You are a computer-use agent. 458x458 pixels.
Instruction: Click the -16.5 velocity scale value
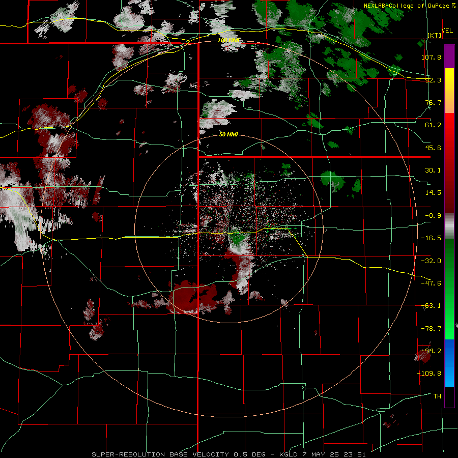tap(431, 238)
